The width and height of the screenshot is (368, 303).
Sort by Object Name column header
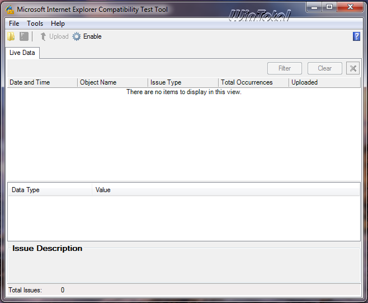pos(112,82)
